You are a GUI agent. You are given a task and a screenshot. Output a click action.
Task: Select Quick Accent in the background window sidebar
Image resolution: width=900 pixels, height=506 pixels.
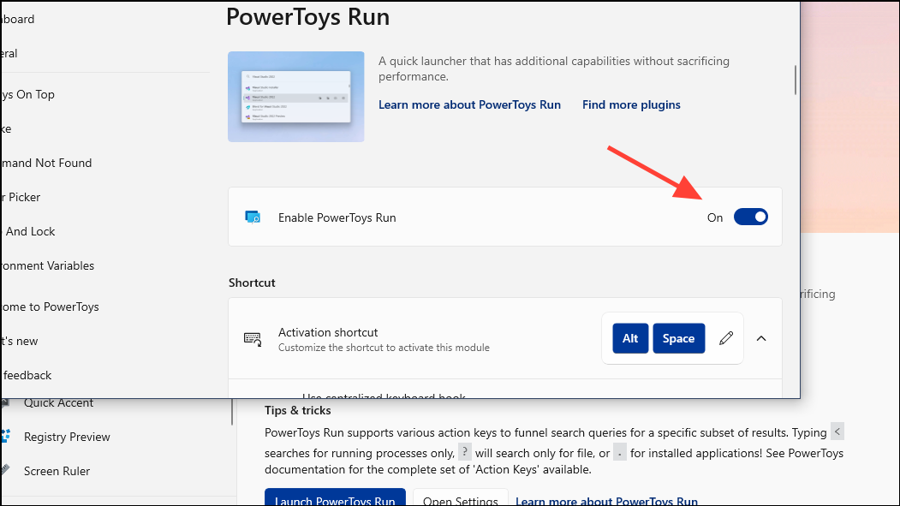(58, 403)
